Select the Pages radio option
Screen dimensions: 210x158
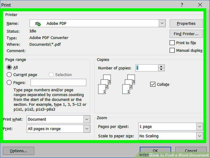[9, 82]
